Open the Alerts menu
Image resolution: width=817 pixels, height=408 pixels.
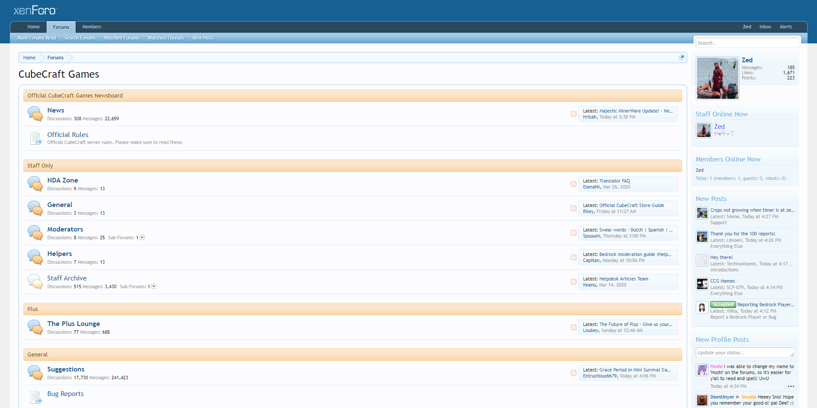(x=786, y=27)
